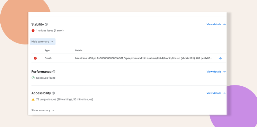
Task: Click the Performance section heading
Action: click(41, 72)
